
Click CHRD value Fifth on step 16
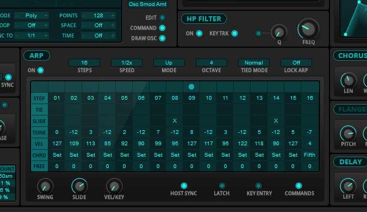pyautogui.click(x=309, y=155)
